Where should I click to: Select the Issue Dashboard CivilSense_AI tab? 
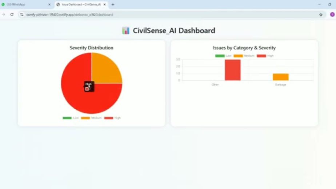click(x=81, y=4)
